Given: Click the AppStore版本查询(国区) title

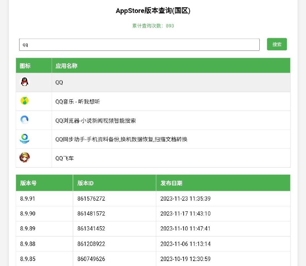Looking at the screenshot, I should pos(153,11).
